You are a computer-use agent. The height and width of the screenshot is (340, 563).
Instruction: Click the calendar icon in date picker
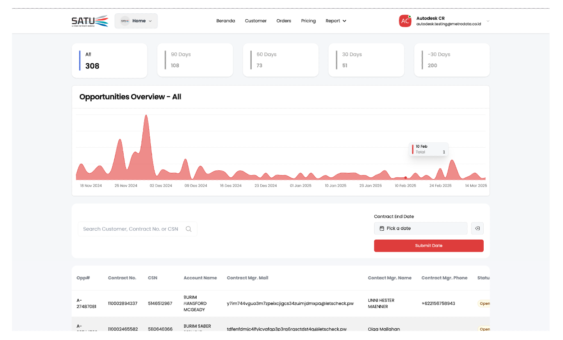pos(382,228)
